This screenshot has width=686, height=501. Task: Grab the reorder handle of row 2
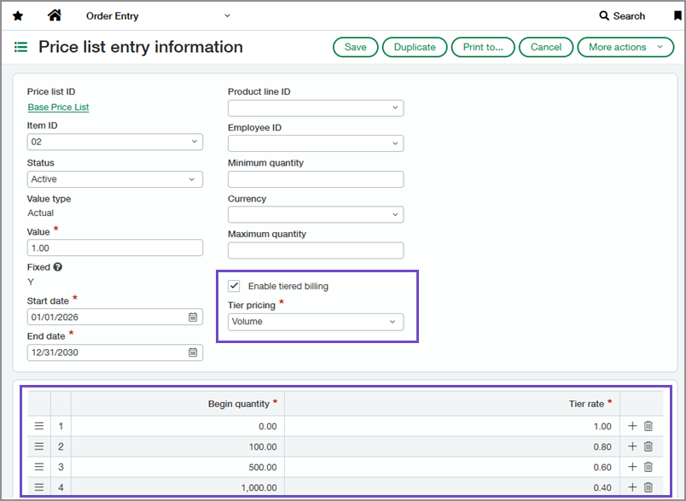pos(39,446)
